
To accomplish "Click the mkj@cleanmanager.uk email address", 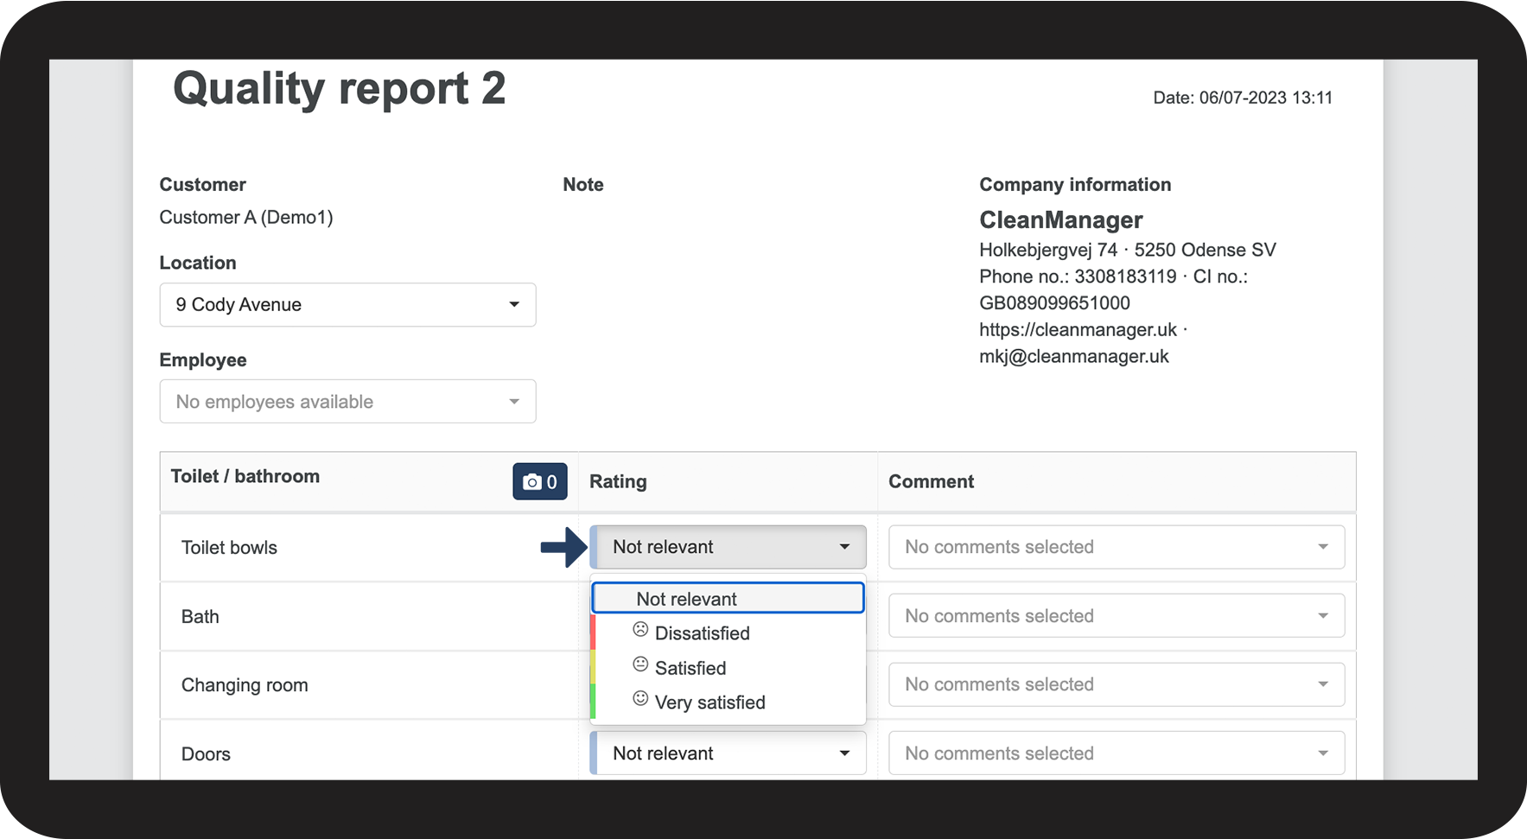I will pos(1073,357).
